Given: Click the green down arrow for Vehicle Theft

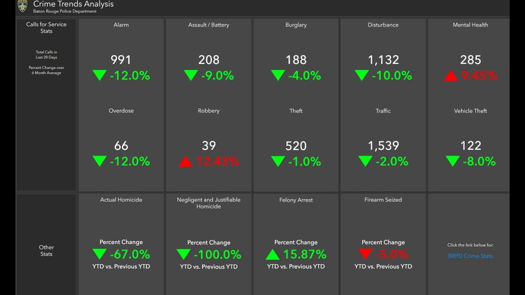Looking at the screenshot, I should [453, 162].
